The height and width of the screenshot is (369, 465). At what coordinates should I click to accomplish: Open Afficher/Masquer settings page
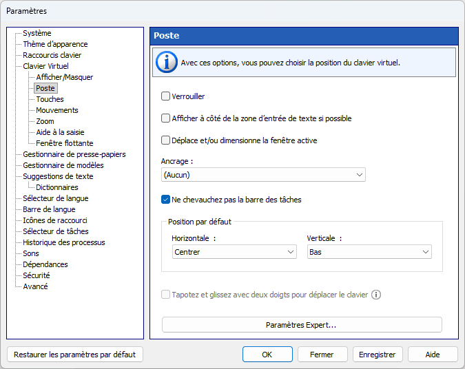click(x=65, y=77)
